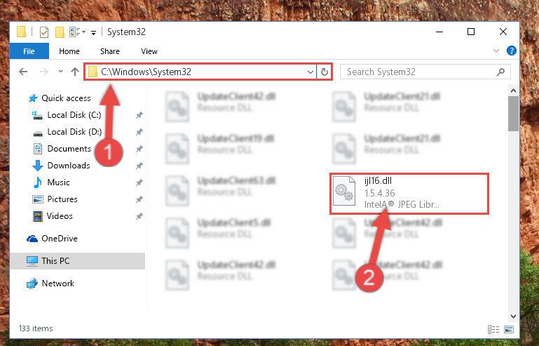Switch to details view layout icon
The height and width of the screenshot is (346, 539).
(x=493, y=329)
